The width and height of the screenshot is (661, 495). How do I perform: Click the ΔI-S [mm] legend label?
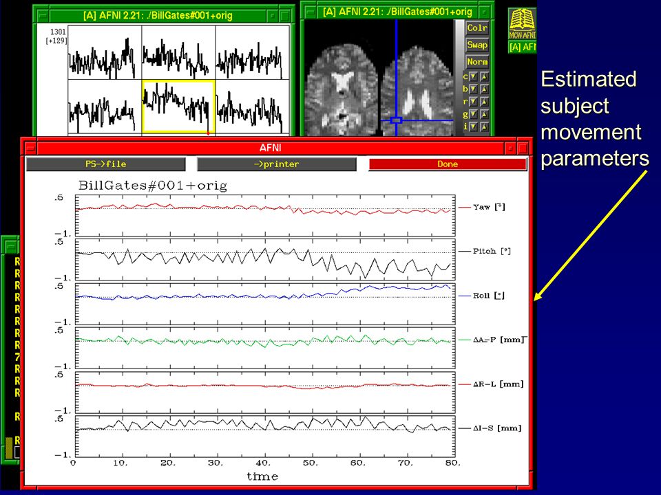tap(497, 428)
